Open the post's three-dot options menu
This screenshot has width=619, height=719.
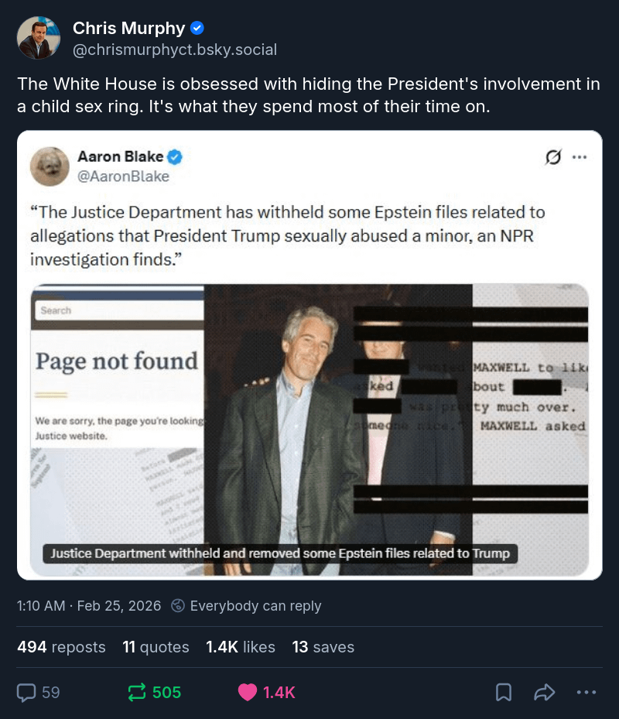pos(587,692)
